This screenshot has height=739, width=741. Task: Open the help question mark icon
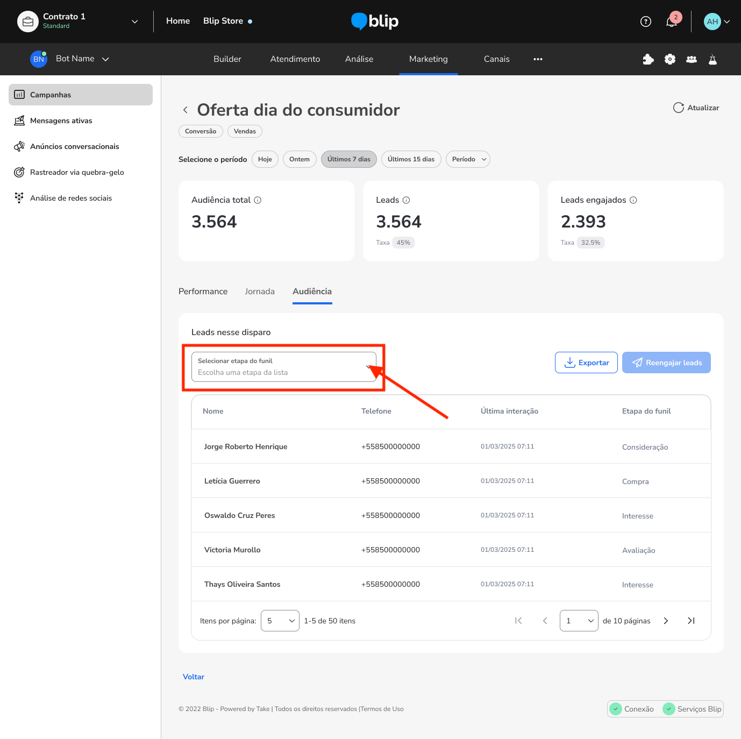tap(646, 22)
